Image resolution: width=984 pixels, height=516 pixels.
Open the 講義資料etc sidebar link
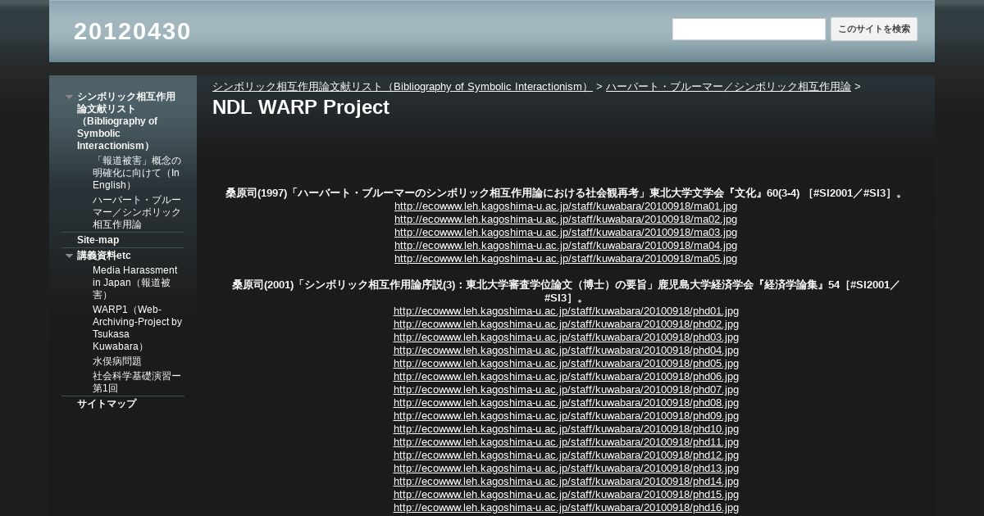pyautogui.click(x=104, y=256)
